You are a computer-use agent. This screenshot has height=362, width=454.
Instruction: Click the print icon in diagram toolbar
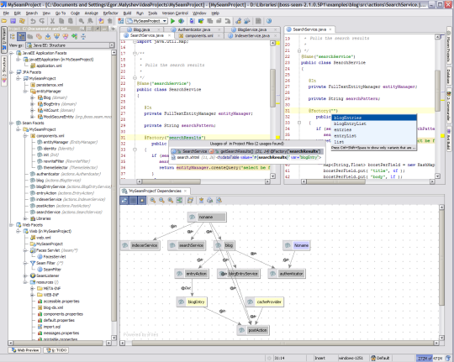click(210, 200)
